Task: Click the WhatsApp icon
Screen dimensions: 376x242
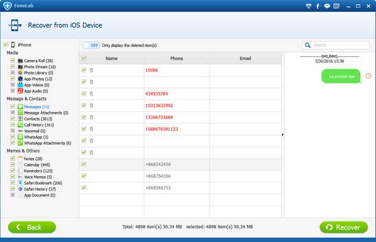Action: (x=20, y=137)
